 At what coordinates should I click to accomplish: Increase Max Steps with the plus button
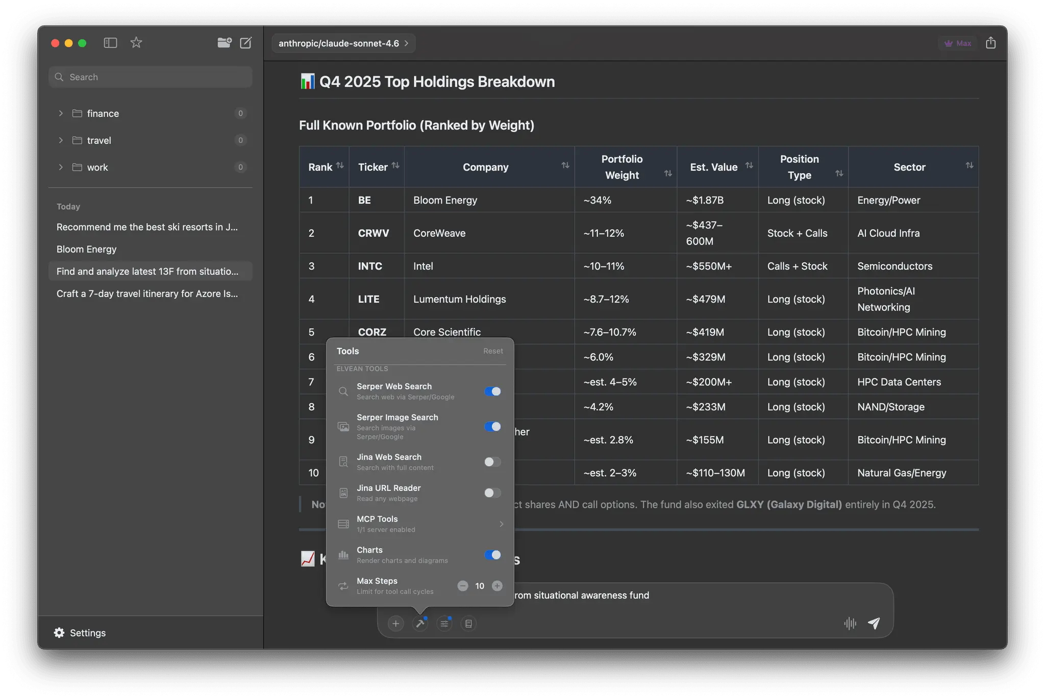click(497, 586)
